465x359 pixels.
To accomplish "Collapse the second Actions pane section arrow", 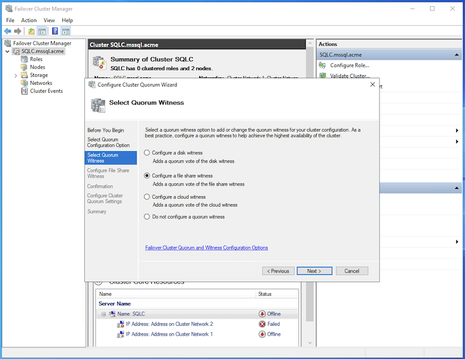I will pos(456,188).
